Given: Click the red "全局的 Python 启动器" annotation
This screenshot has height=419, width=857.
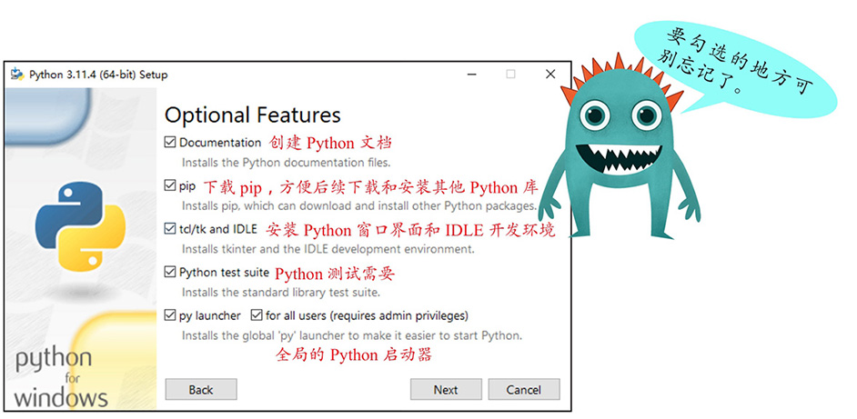Looking at the screenshot, I should point(353,354).
